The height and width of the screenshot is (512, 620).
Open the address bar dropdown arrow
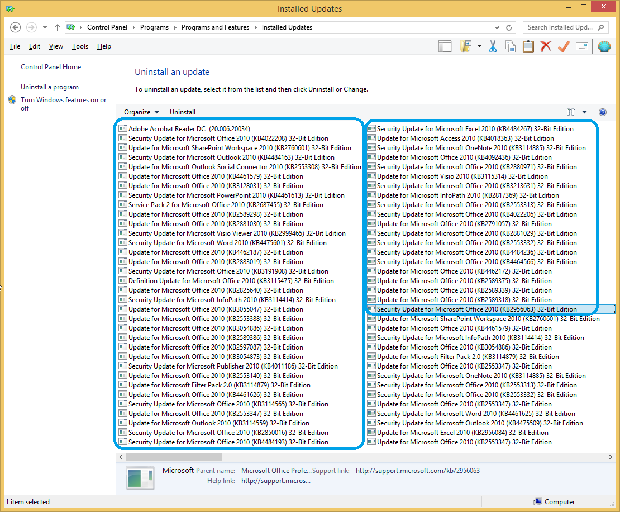coord(497,27)
